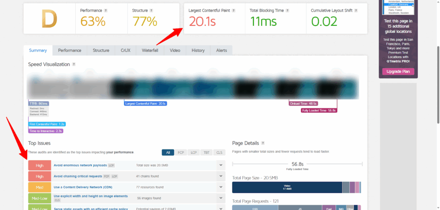The height and width of the screenshot is (210, 440).
Task: Expand the enormous network payloads audit row
Action: [221, 165]
